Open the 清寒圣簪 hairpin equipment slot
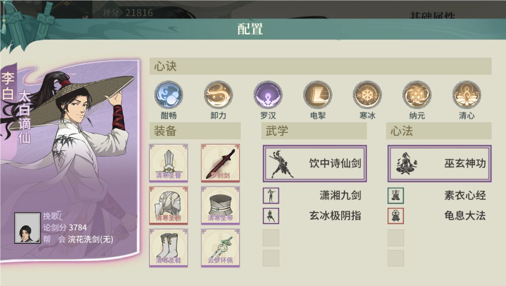Image resolution: width=506 pixels, height=286 pixels. 169,163
